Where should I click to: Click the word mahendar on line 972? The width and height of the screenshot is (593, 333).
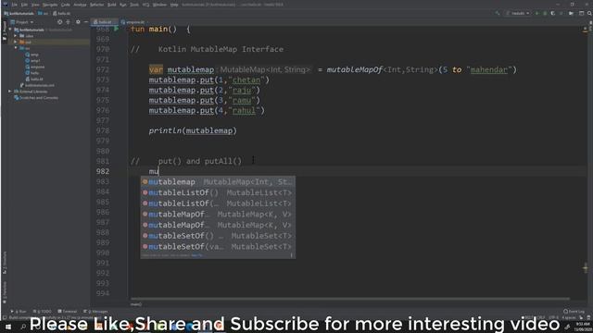pyautogui.click(x=488, y=70)
